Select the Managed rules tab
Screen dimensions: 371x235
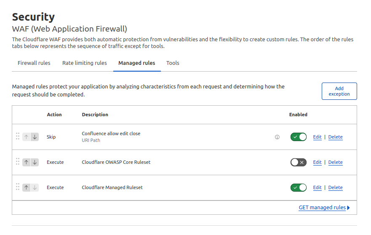coord(137,63)
